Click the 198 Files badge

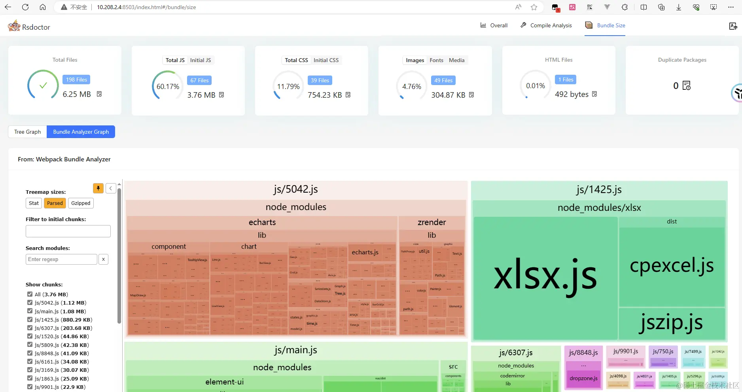(76, 80)
